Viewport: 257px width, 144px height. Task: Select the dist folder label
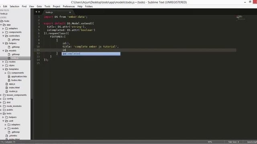tap(8, 102)
